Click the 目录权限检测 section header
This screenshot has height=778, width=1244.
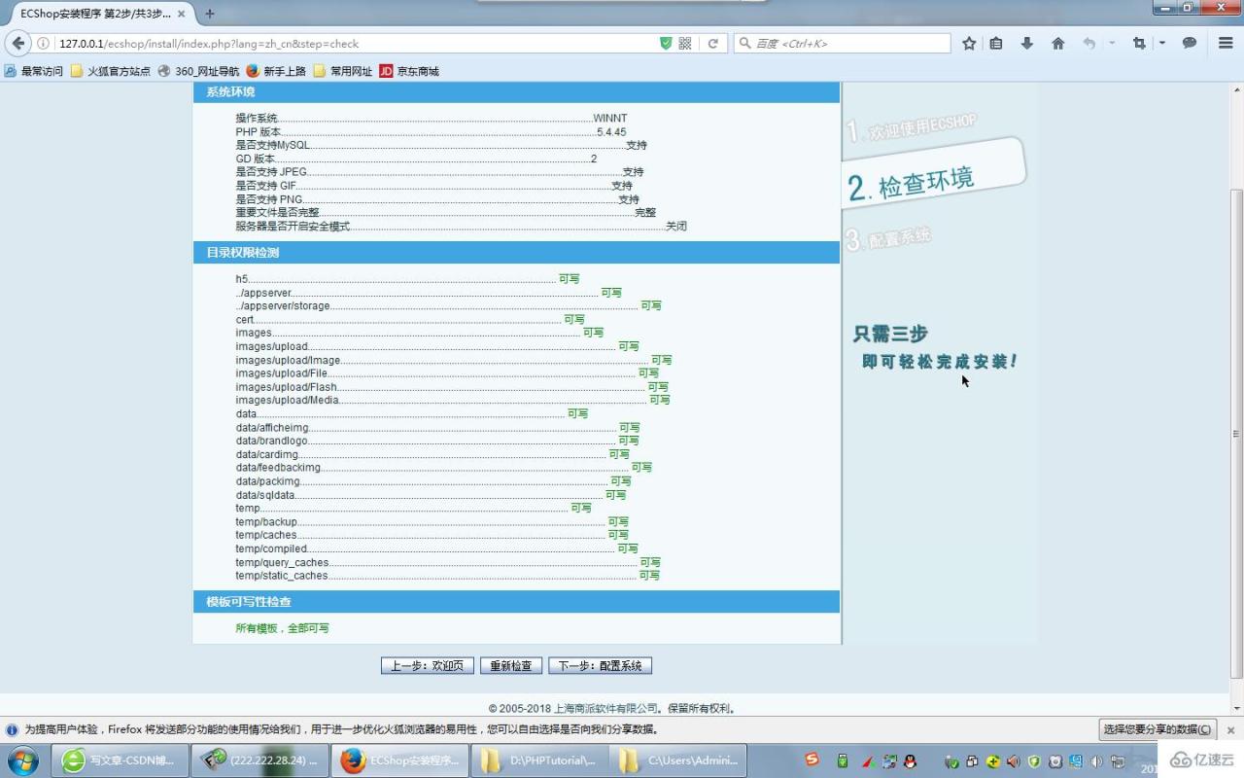[516, 253]
